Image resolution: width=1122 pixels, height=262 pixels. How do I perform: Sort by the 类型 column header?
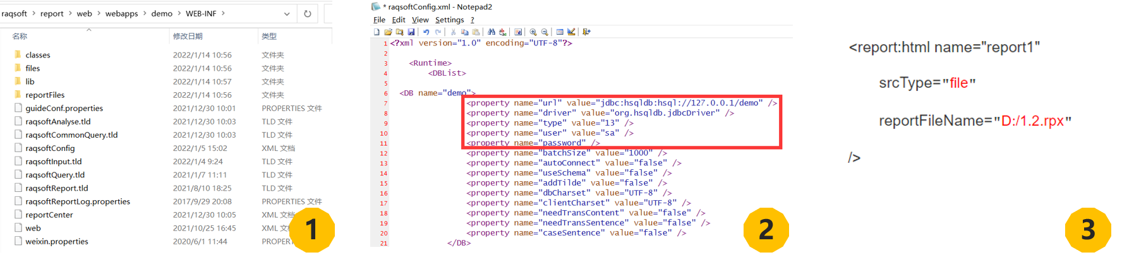point(269,36)
